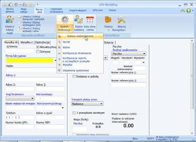The image size is (196, 142).
Task: Click the ID klienta input field
Action: (x=20, y=50)
